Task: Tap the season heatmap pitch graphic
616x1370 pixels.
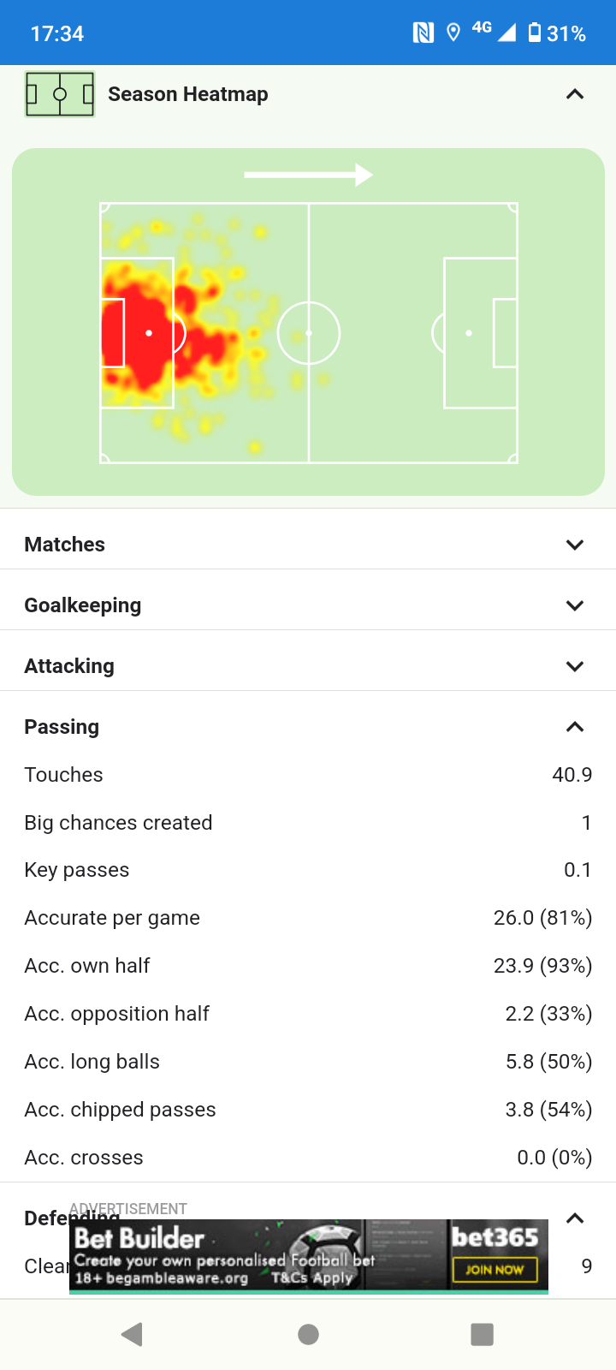Action: point(308,332)
